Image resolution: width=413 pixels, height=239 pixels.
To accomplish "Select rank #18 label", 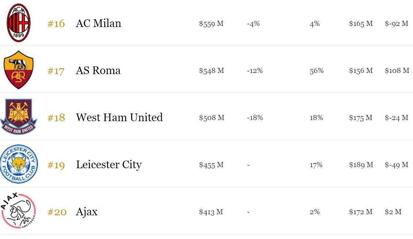I will click(56, 118).
